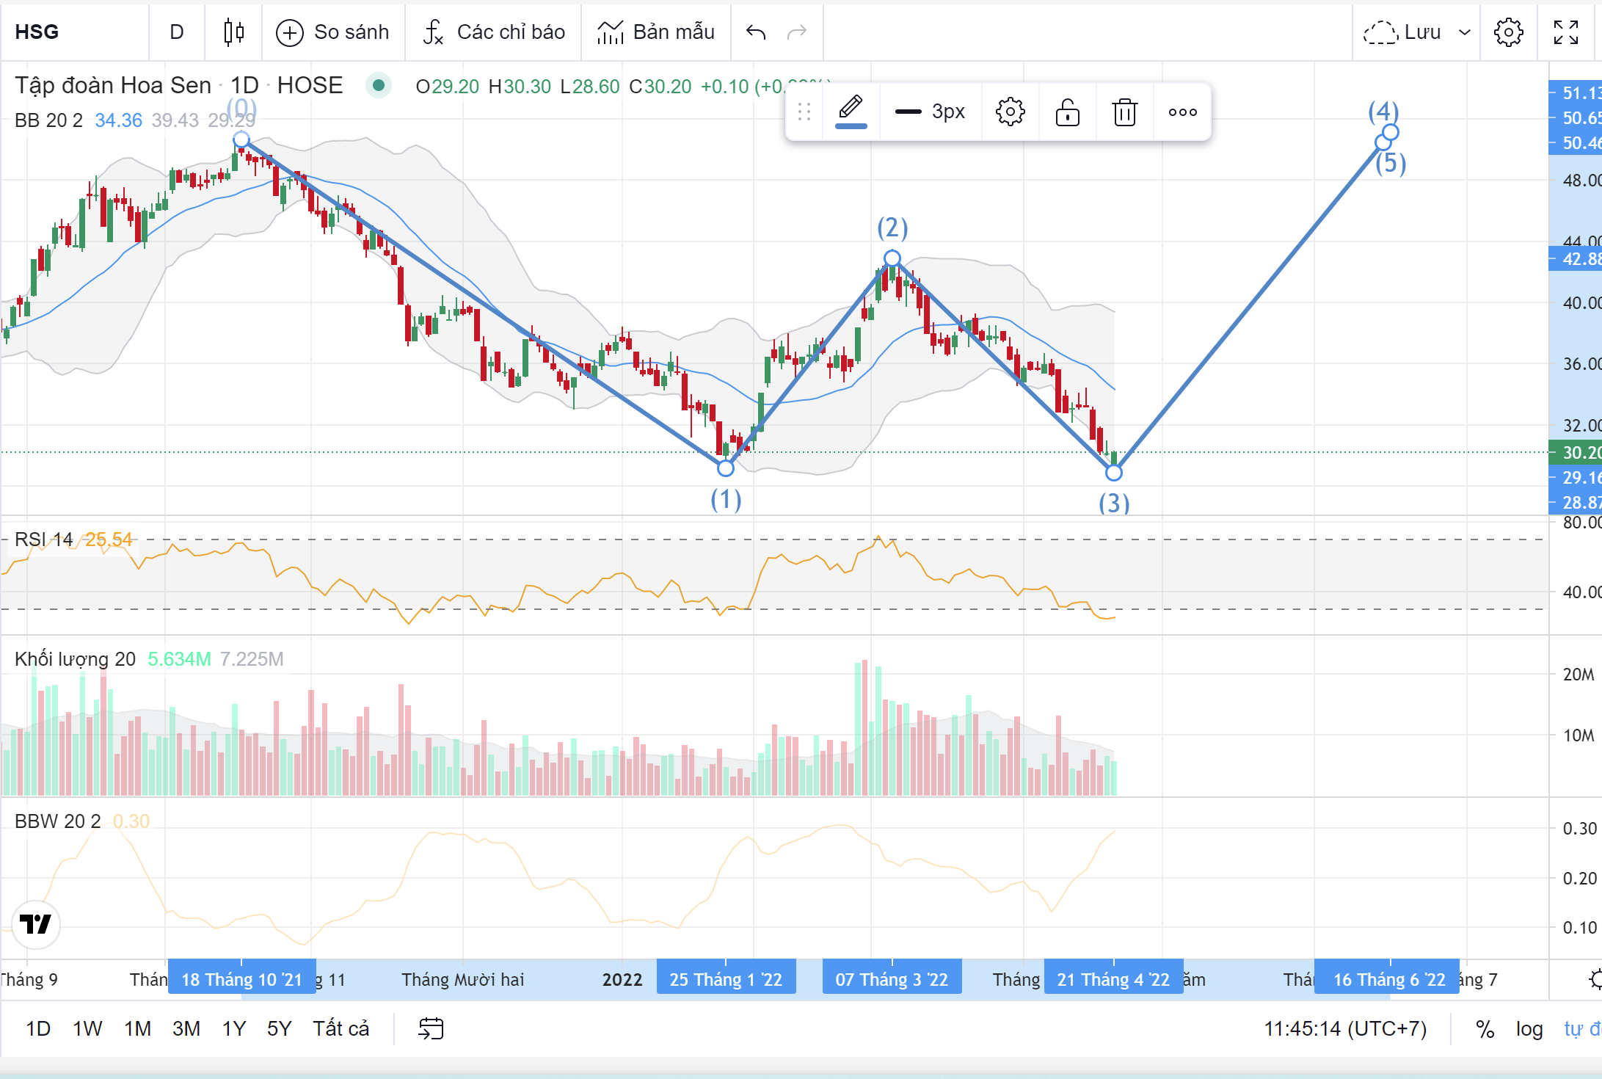Open the candlestick chart style menu
Screen dimensions: 1602x1079
(233, 32)
